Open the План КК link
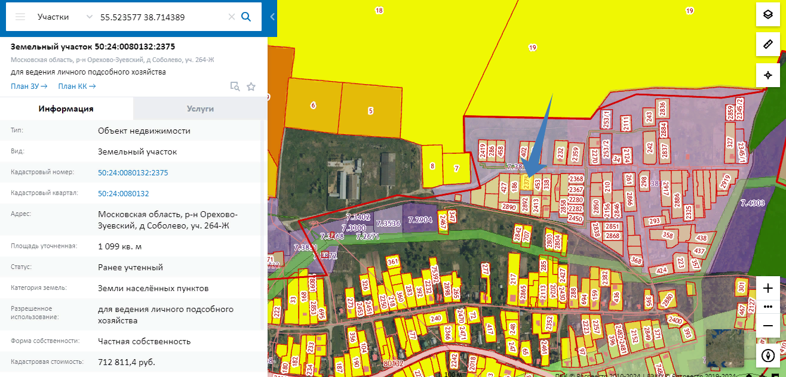Viewport: 786px width, 377px height. (77, 86)
